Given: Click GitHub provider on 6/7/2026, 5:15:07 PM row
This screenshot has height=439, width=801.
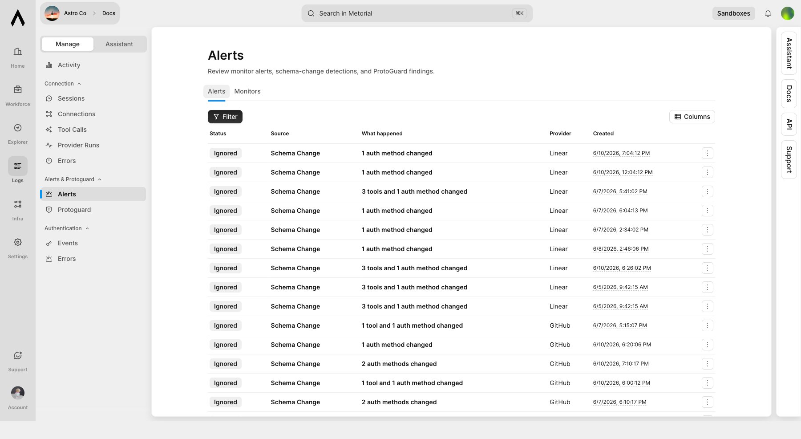Looking at the screenshot, I should 560,325.
